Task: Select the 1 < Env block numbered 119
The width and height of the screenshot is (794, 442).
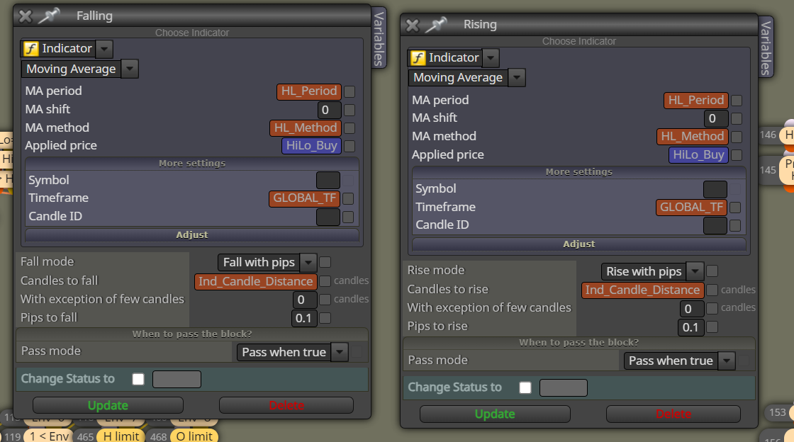Action: tap(49, 436)
